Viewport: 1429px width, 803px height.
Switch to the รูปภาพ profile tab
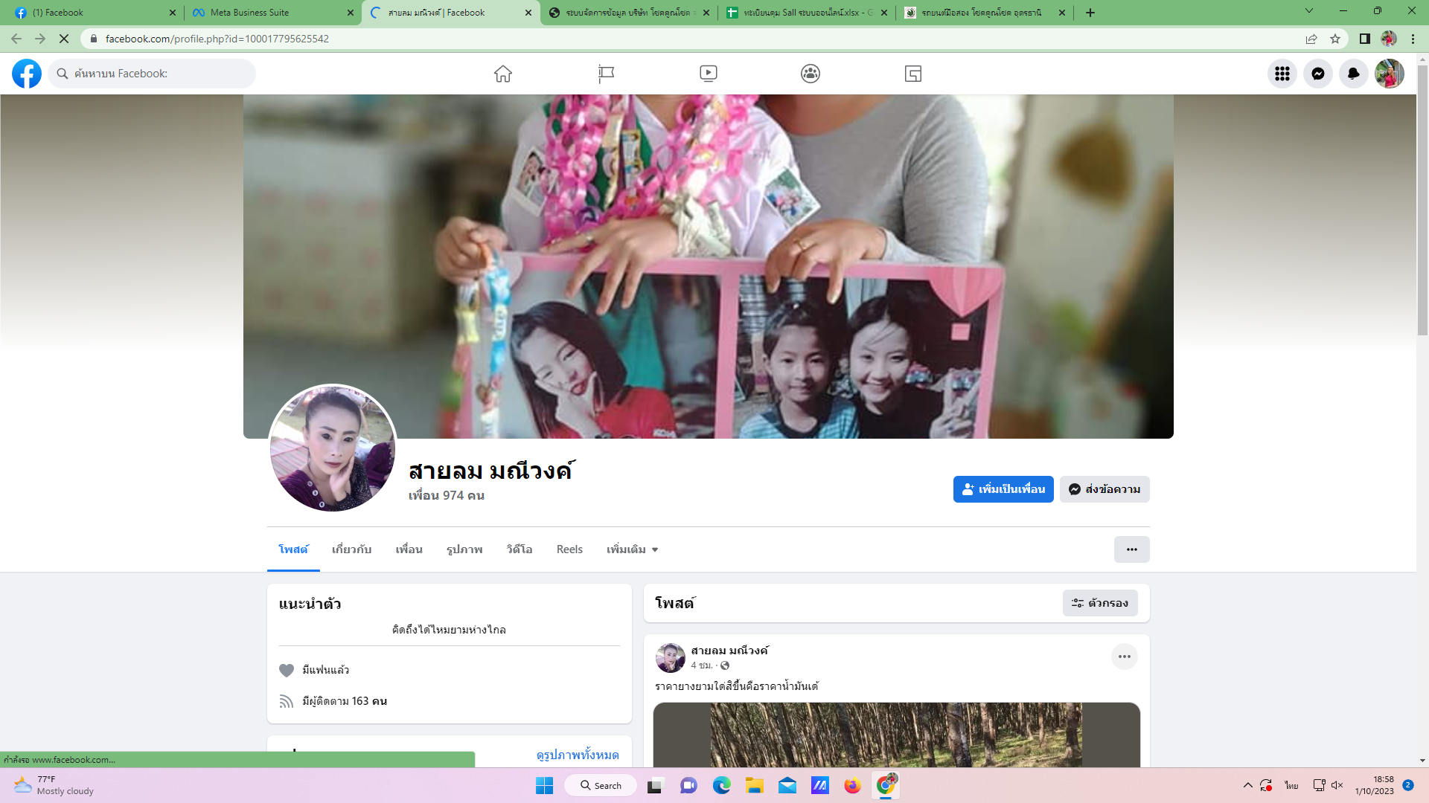[x=464, y=549]
